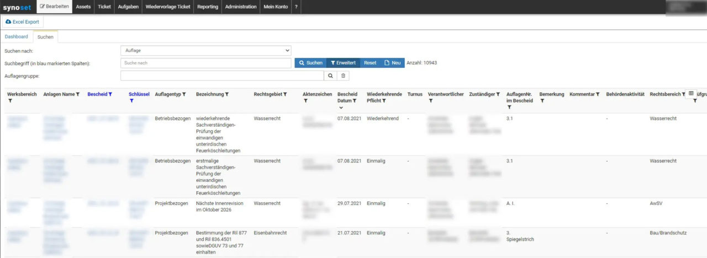Screen dimensions: 707x258
Task: Switch to the Dashboard tab
Action: [17, 36]
